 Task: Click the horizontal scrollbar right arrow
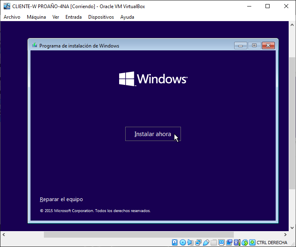tap(285, 234)
